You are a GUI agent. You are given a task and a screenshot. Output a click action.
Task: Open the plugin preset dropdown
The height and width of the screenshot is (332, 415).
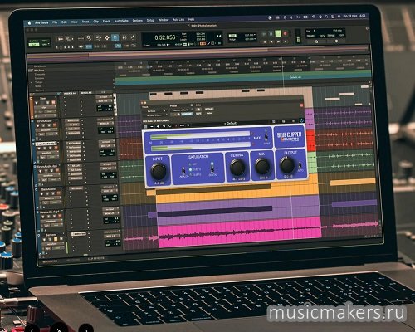pyautogui.click(x=180, y=110)
